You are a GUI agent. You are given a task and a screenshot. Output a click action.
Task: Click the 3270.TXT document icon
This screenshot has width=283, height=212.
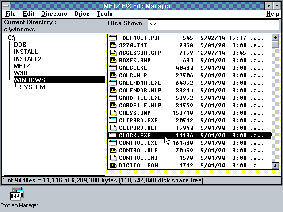click(113, 45)
